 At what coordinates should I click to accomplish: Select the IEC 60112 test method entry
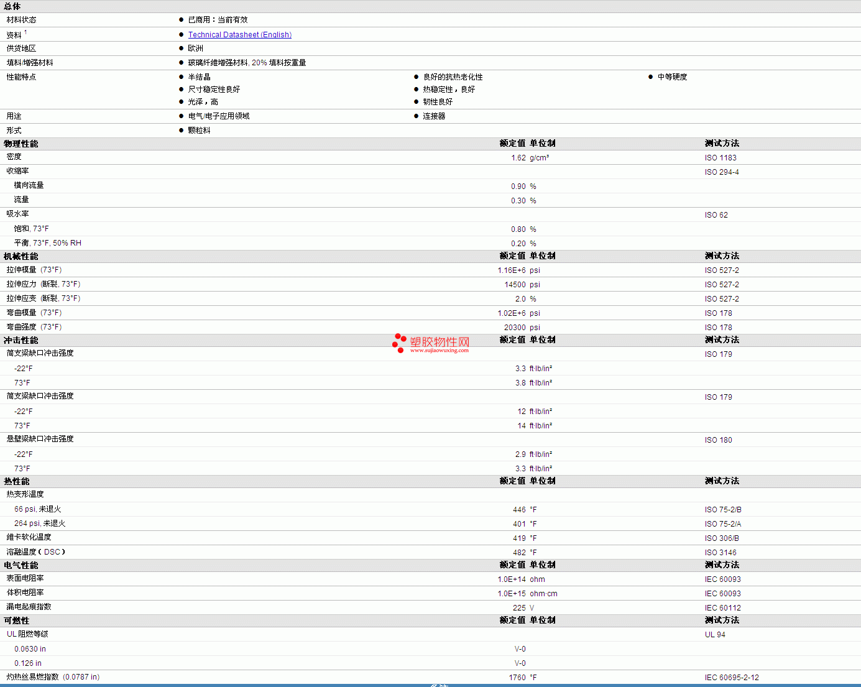(722, 608)
